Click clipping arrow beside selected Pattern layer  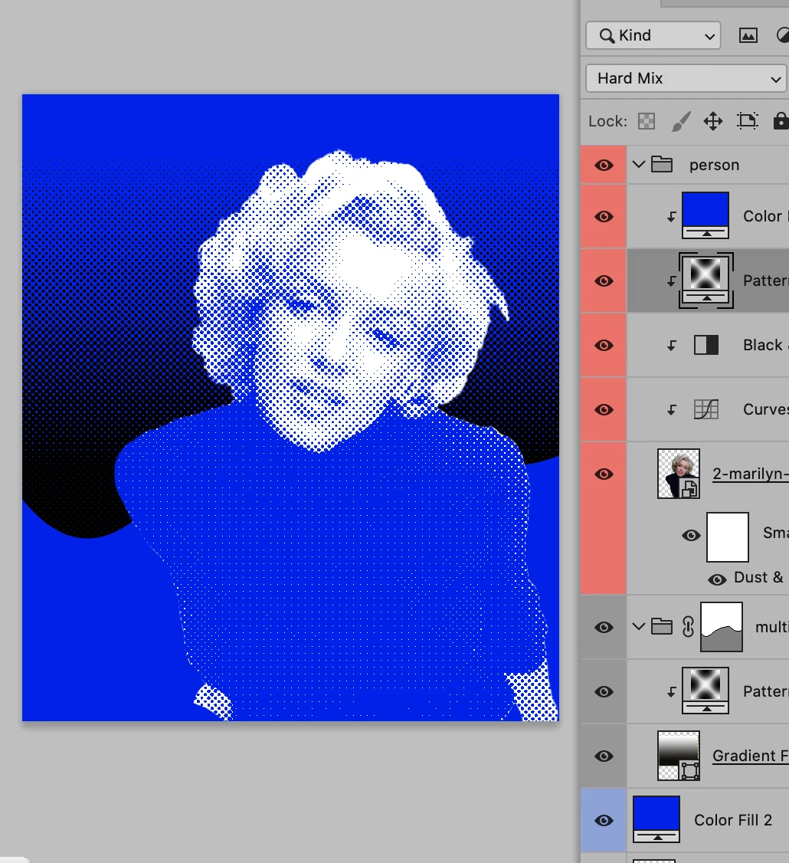coord(671,281)
